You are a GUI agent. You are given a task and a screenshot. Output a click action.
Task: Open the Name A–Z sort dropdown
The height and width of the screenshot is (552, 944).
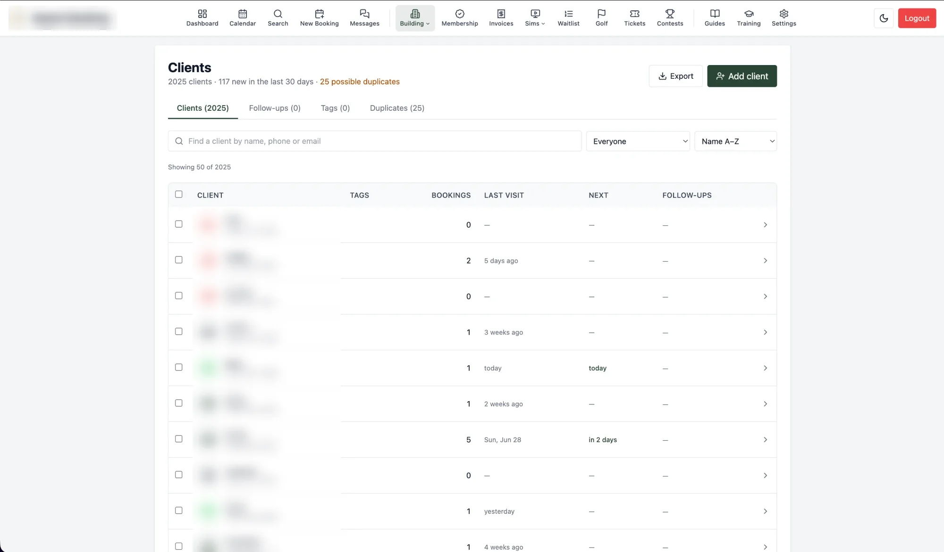click(735, 141)
